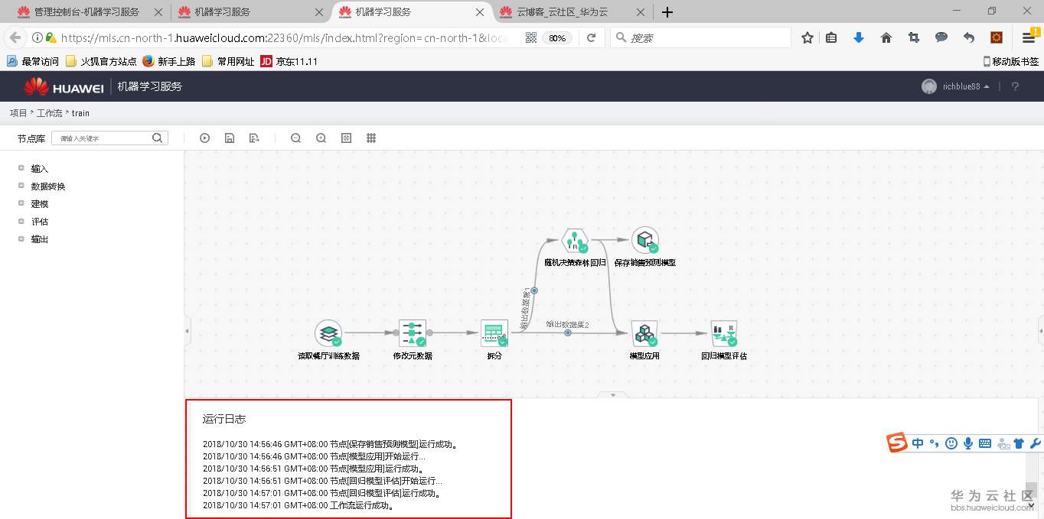Collapse the run log panel arrow

coord(613,395)
